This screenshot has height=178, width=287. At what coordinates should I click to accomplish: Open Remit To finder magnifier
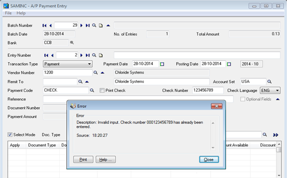point(80,82)
